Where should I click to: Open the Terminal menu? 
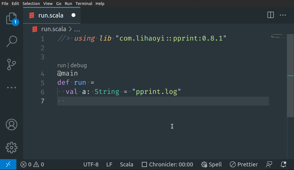84,4
